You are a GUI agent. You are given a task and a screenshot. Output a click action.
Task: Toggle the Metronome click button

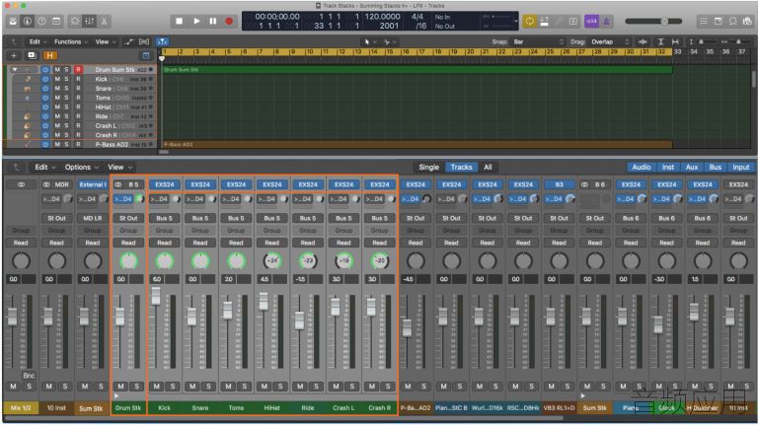pyautogui.click(x=606, y=22)
